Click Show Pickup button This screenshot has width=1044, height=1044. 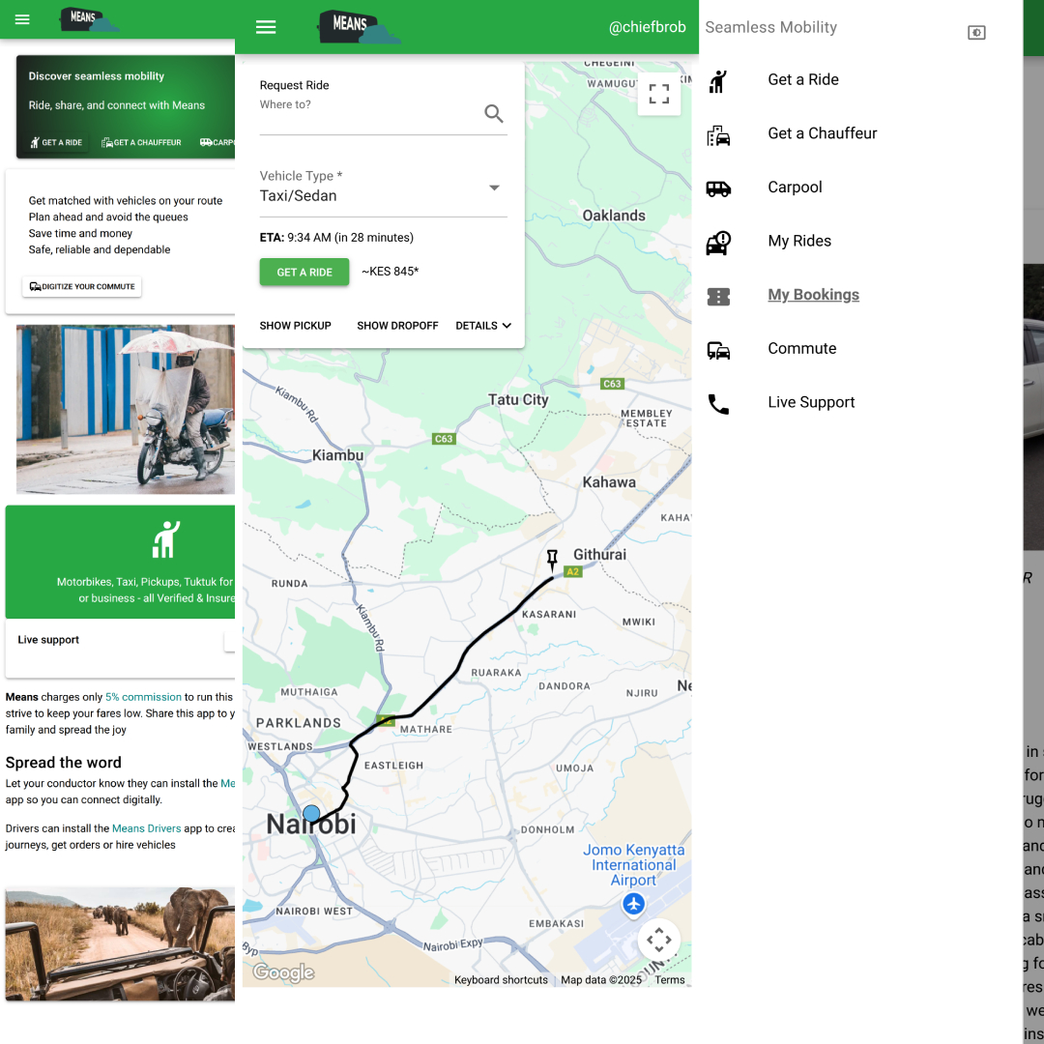295,326
